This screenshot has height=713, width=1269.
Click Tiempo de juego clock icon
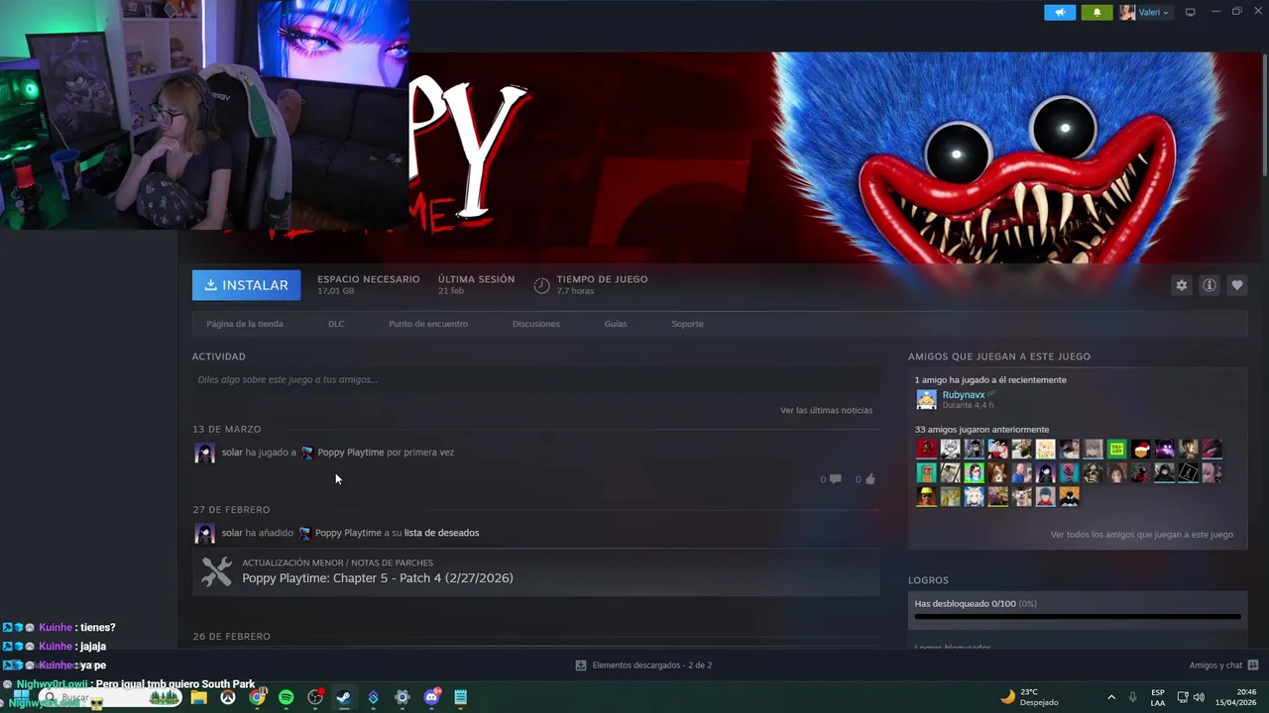click(541, 285)
